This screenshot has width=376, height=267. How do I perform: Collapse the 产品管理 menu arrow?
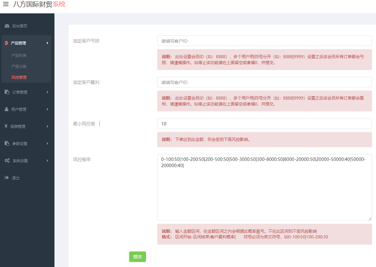tap(47, 43)
